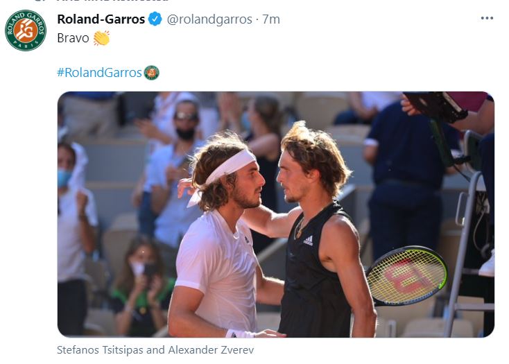Open the @rolandgarros handle link

click(x=209, y=19)
